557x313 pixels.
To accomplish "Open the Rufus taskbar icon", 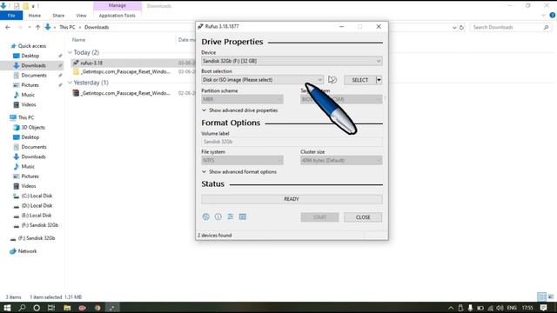I will click(112, 308).
